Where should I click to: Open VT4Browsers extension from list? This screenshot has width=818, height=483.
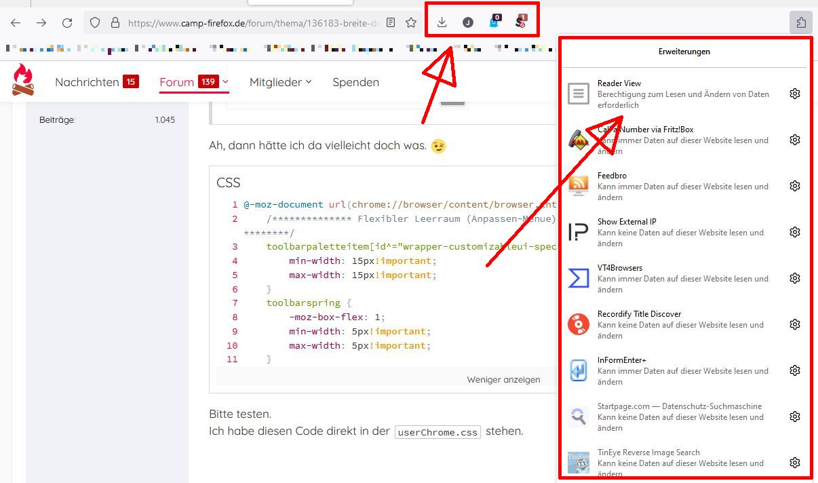579,278
